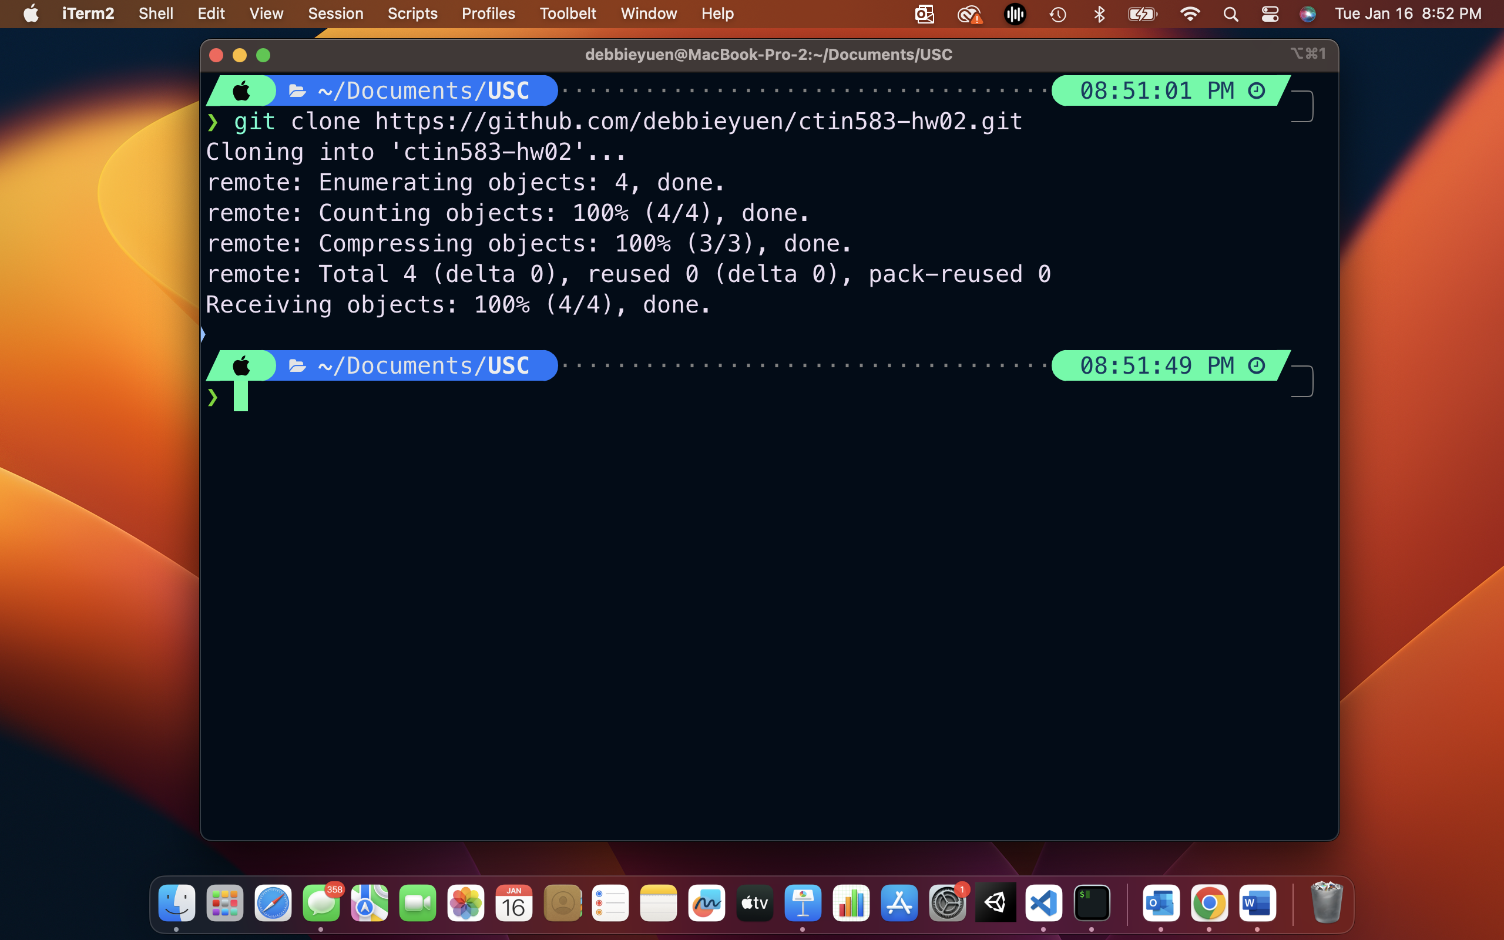The height and width of the screenshot is (940, 1504).
Task: Open the Toolbelt menu
Action: click(x=568, y=14)
